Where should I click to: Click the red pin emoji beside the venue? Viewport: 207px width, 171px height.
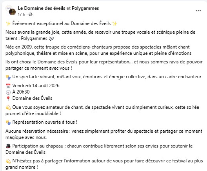click(x=8, y=99)
